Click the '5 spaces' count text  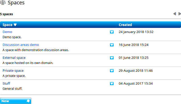point(6,14)
